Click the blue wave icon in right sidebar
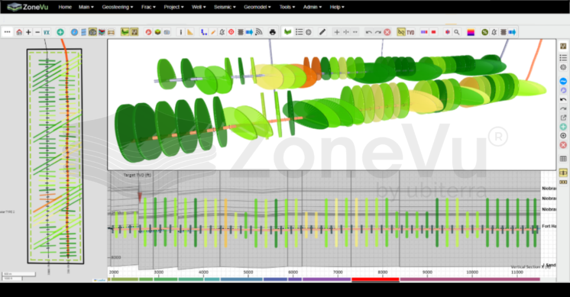Viewport: 570px width, 297px height. (x=563, y=81)
